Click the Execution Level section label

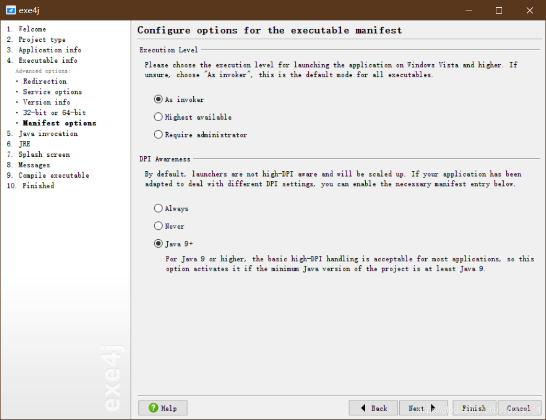click(169, 50)
